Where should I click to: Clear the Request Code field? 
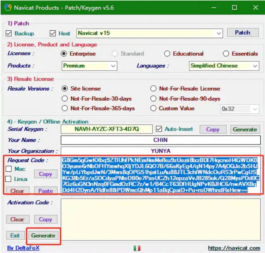pyautogui.click(x=18, y=191)
